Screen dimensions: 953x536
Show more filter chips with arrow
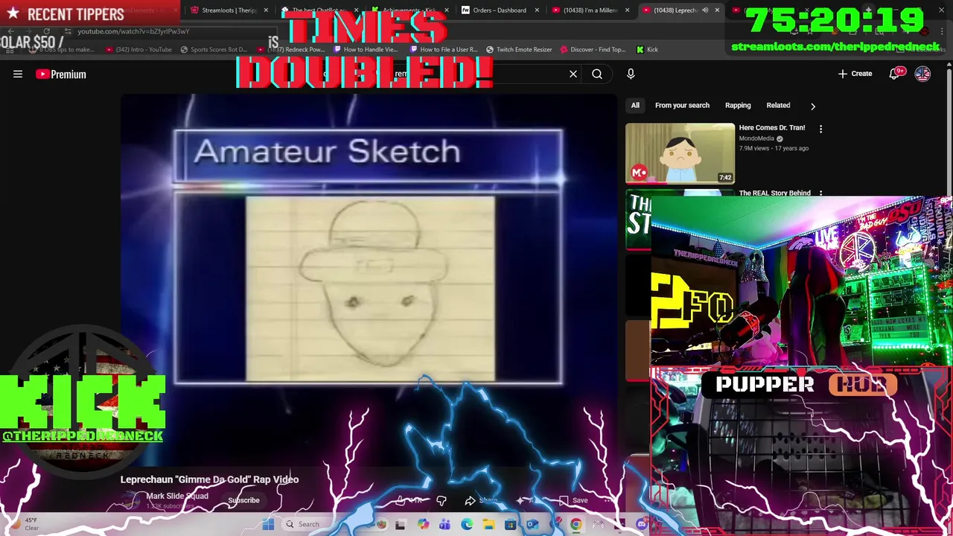pyautogui.click(x=813, y=106)
